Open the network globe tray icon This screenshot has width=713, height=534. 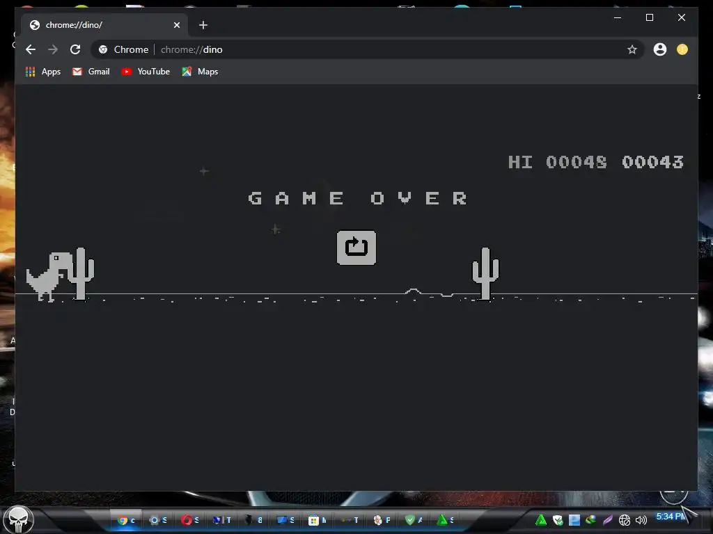pos(625,520)
